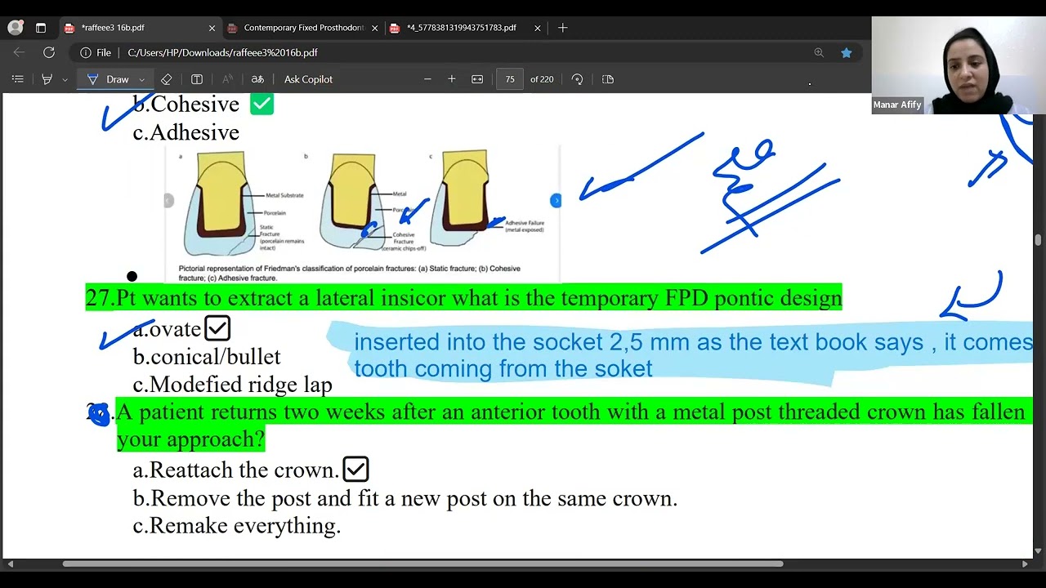Show previous image in fracture figure carousel
Viewport: 1046px width, 588px height.
tap(169, 201)
